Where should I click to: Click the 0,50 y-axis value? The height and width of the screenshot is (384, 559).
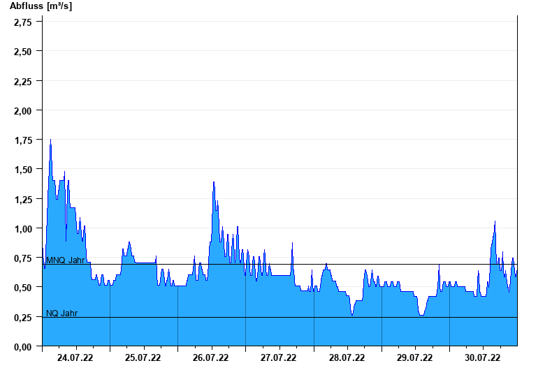click(23, 288)
